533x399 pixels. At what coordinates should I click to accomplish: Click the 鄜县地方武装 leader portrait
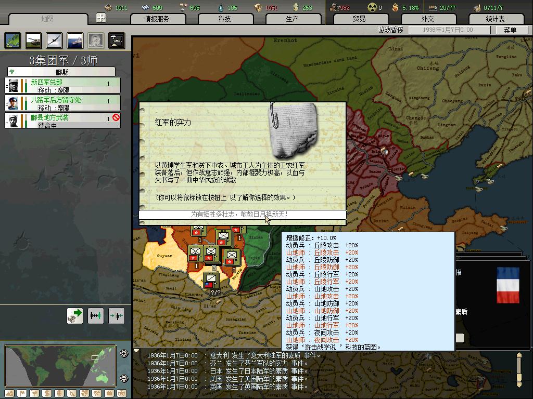click(x=14, y=121)
